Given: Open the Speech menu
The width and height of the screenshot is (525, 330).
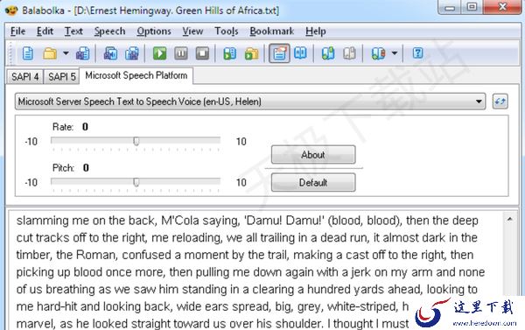Looking at the screenshot, I should click(110, 32).
